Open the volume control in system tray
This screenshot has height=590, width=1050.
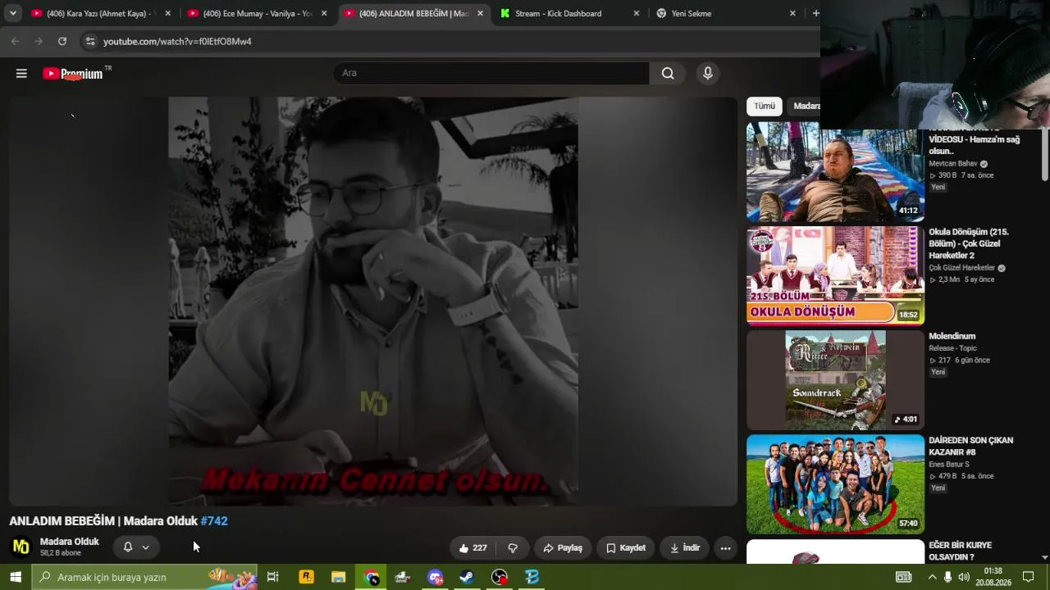tap(964, 577)
